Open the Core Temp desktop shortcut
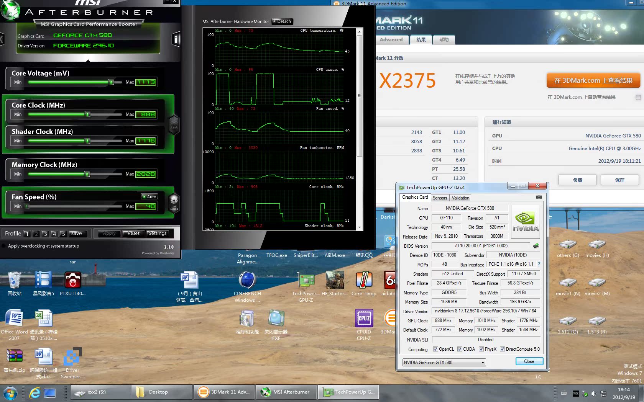This screenshot has height=402, width=644. click(x=364, y=284)
